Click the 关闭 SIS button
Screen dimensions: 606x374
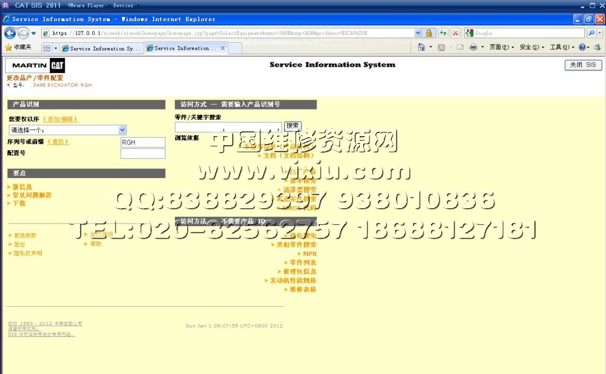tap(583, 65)
